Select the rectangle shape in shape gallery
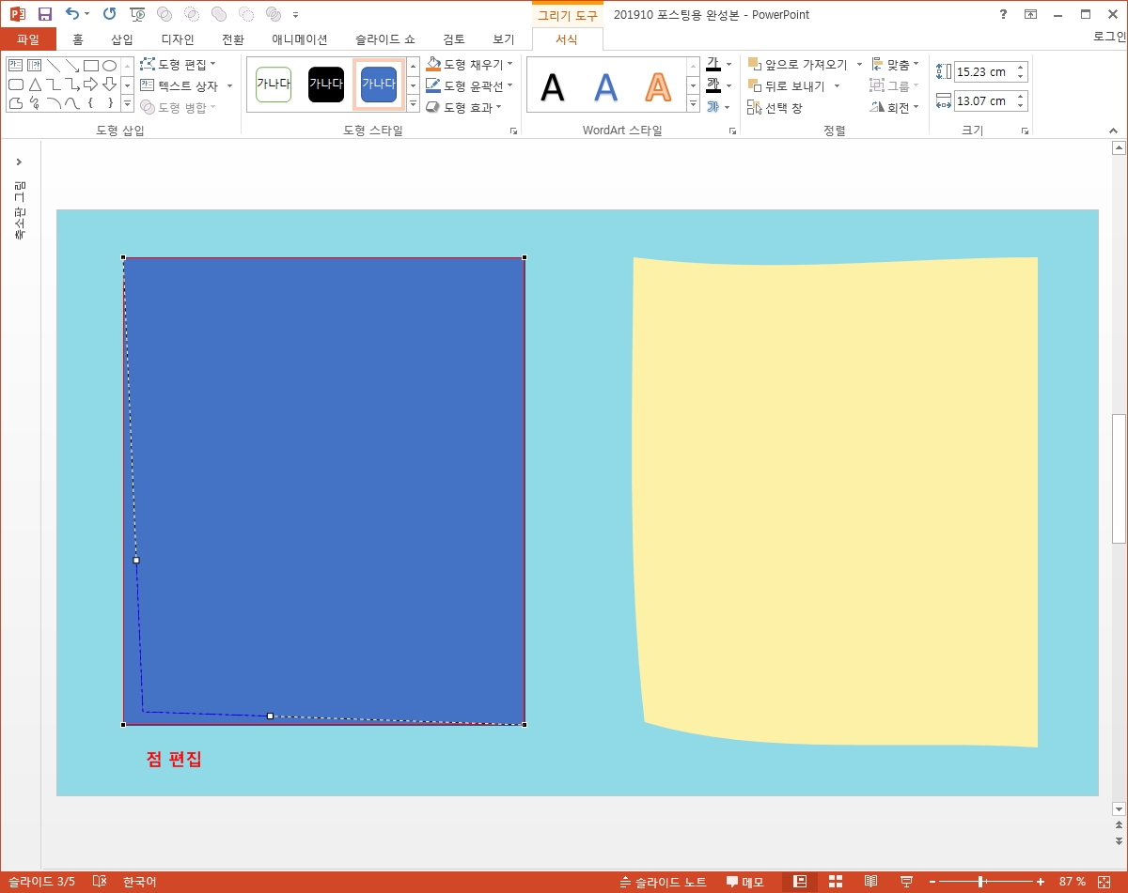The height and width of the screenshot is (893, 1128). tap(91, 66)
